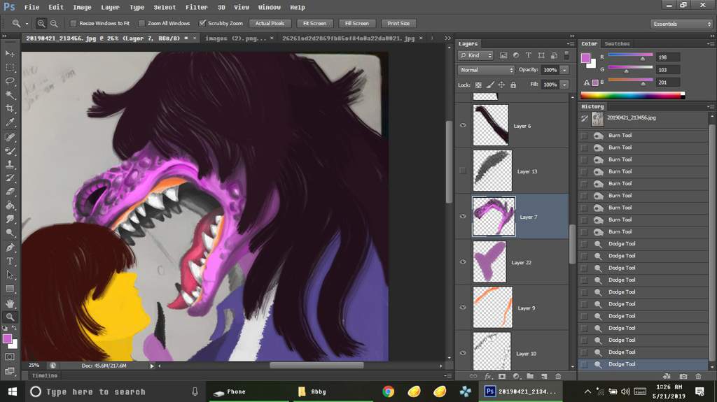Switch to the Swatches tab
Image resolution: width=717 pixels, height=402 pixels.
[617, 44]
